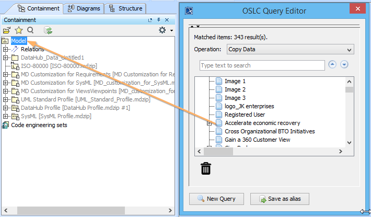The height and width of the screenshot is (217, 371).
Task: Click the green refresh tree icon
Action: point(48,30)
